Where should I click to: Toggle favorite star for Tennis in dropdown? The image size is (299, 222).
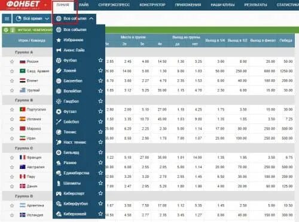coord(100,132)
